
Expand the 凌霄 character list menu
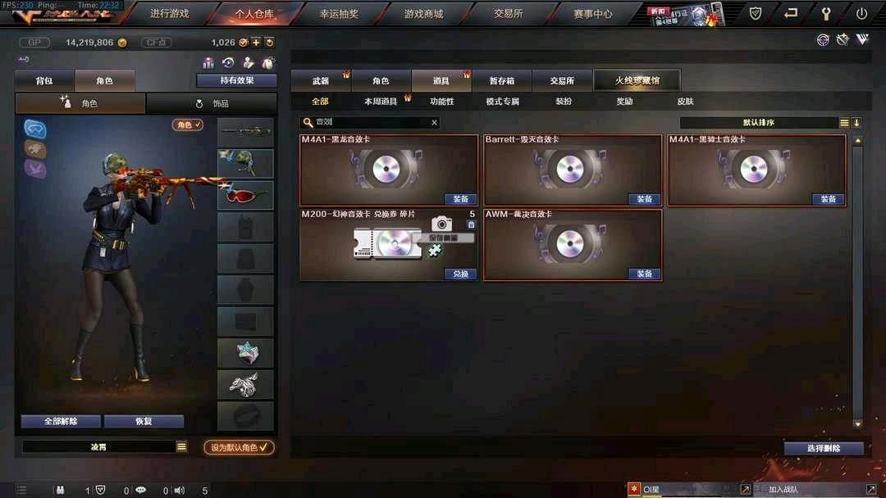point(181,446)
